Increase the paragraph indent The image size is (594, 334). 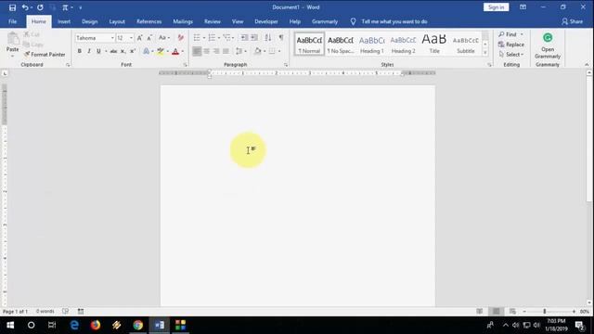tap(254, 37)
